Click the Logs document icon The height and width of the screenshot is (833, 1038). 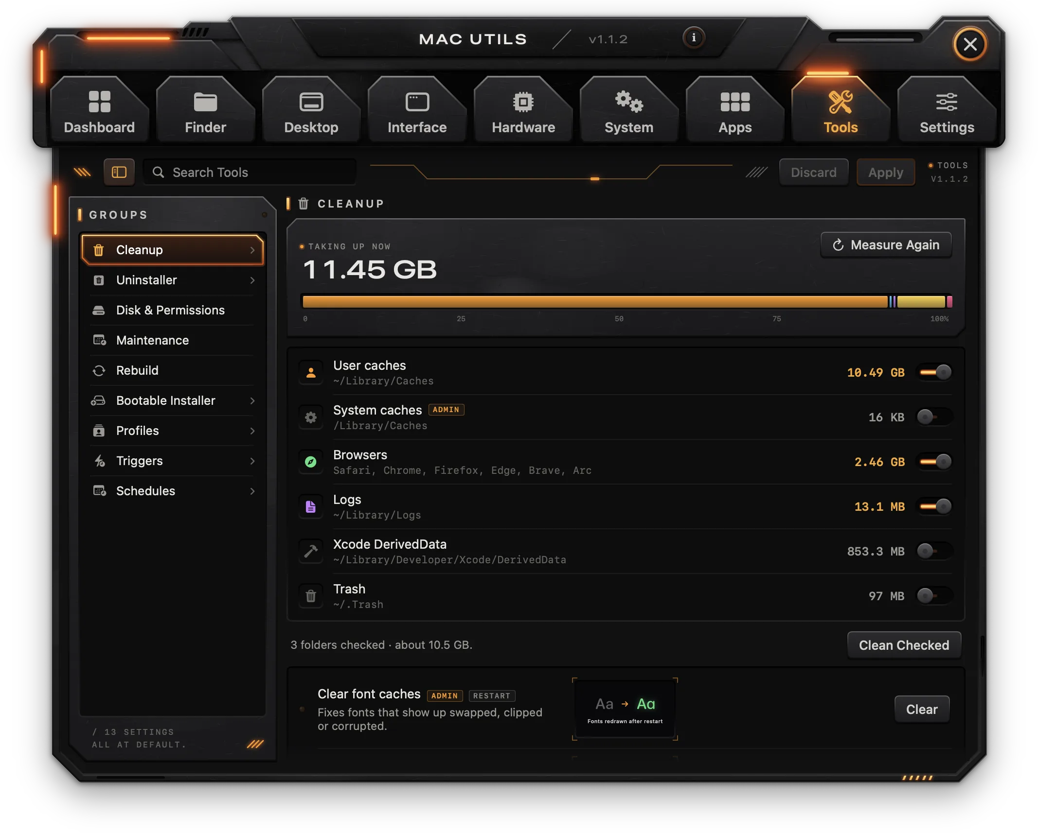click(x=311, y=506)
